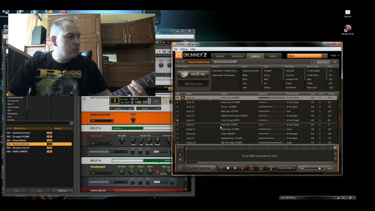
Task: Star the Messy Rock 107 BPM groove
Action: [178, 102]
